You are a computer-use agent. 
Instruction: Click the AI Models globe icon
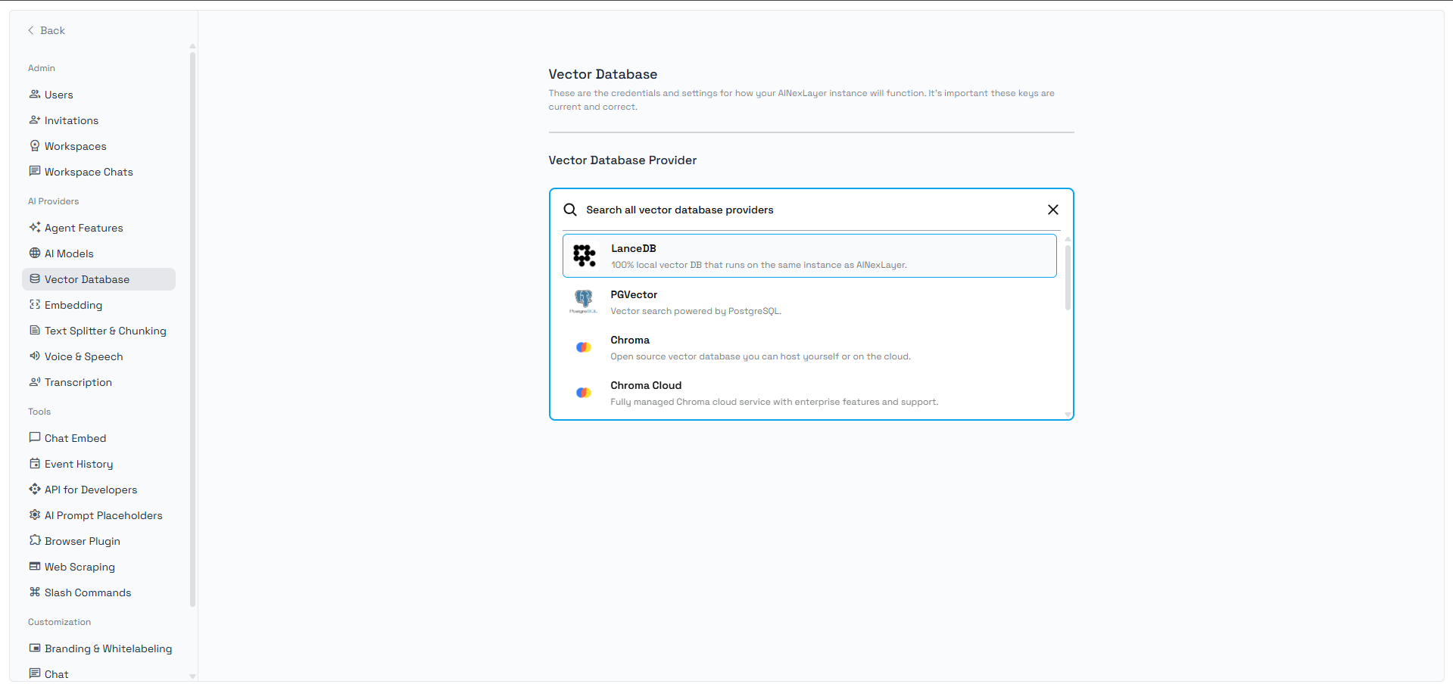click(x=35, y=253)
